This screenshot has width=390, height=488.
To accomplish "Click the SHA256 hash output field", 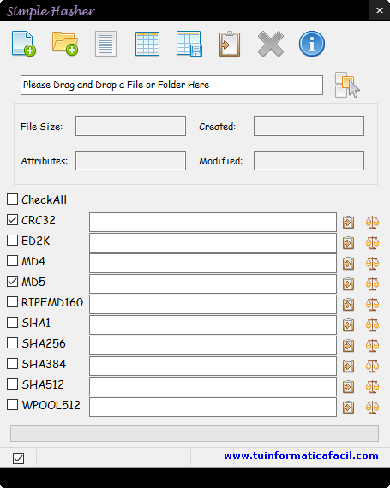I will (213, 346).
